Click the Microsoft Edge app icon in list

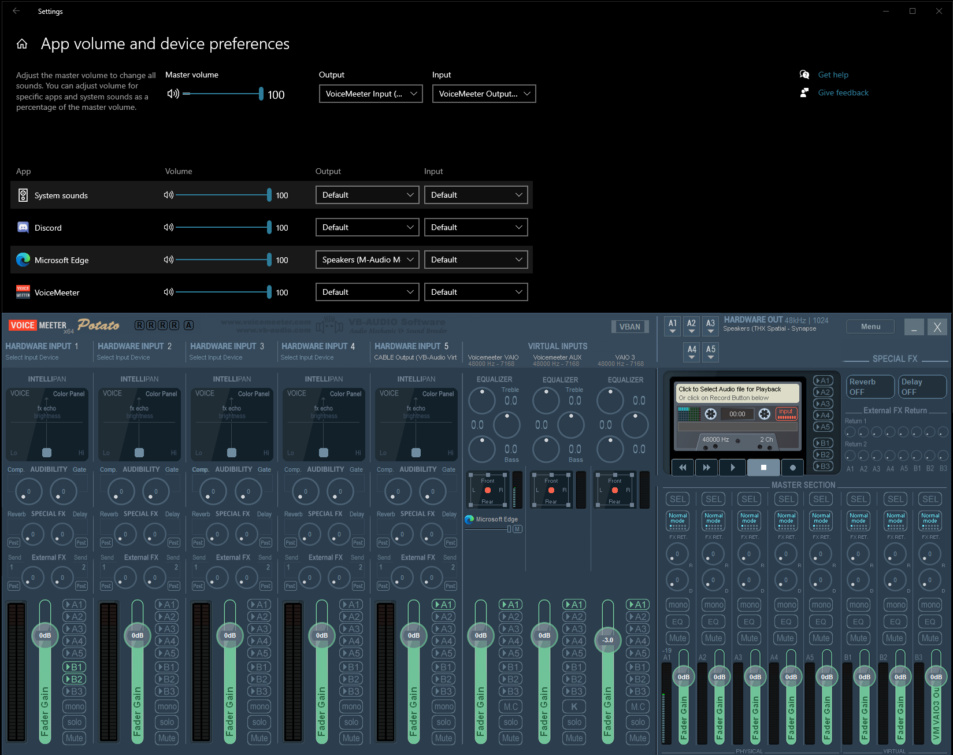pyautogui.click(x=23, y=260)
